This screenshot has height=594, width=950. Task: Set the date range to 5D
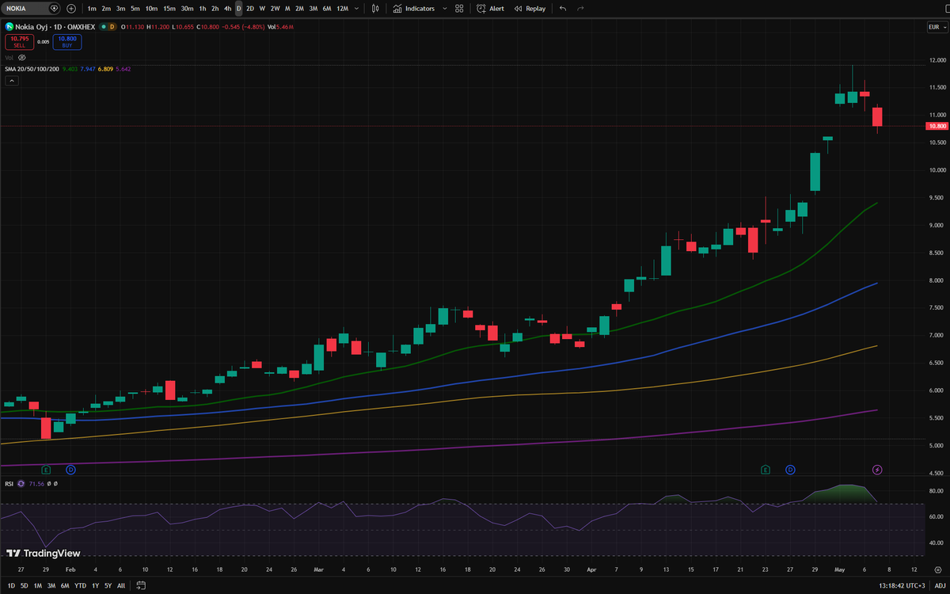25,585
